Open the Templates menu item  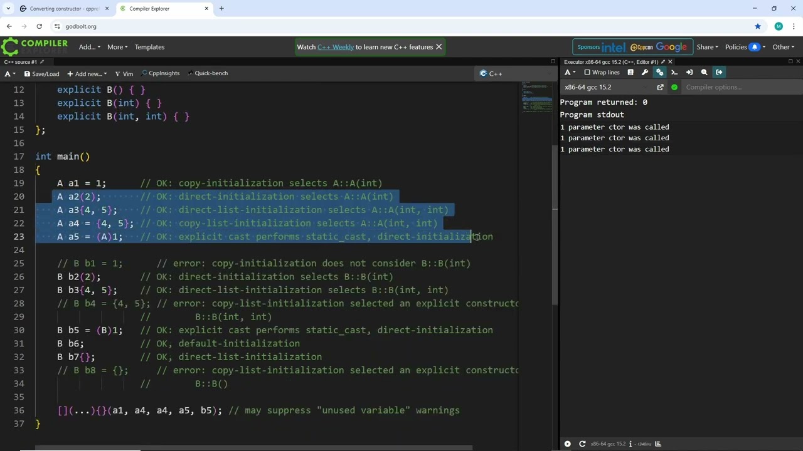(149, 47)
